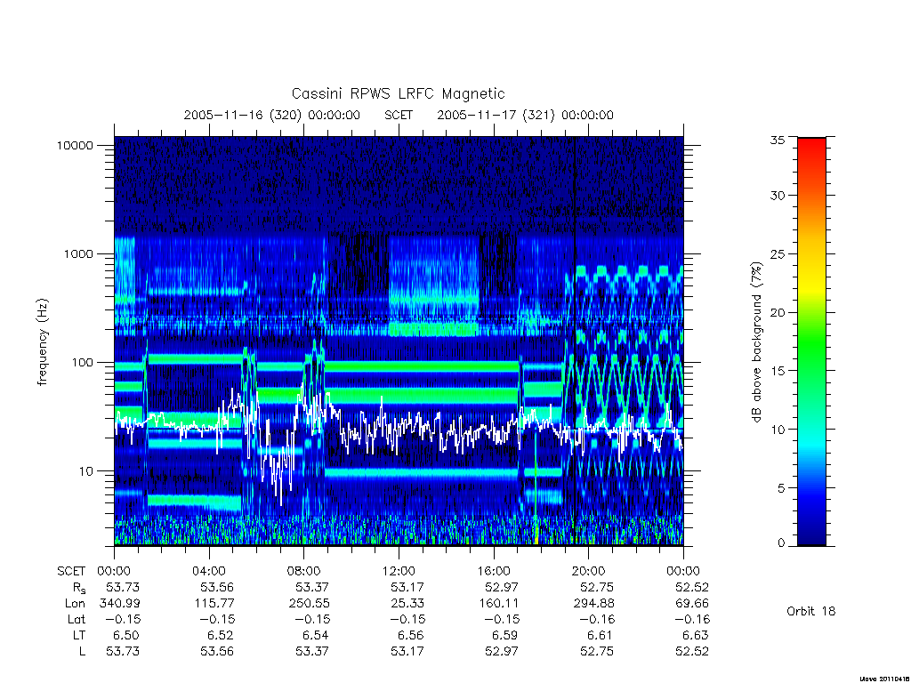
Task: Click the Lon value 250.55
Action: pos(309,604)
